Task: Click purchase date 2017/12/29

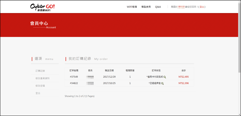Action: click(x=109, y=77)
